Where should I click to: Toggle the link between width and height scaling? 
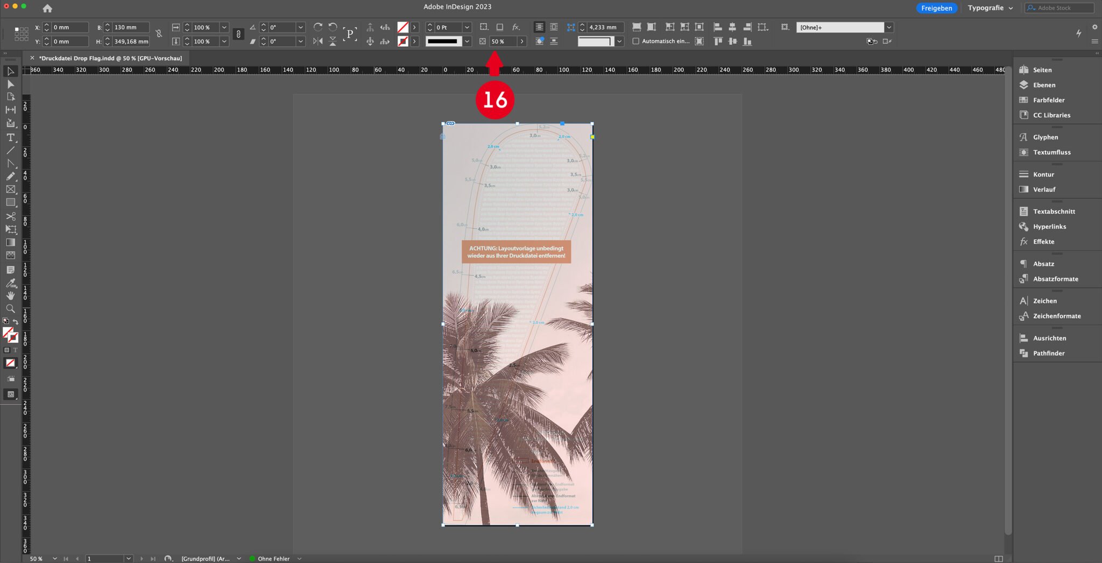[238, 34]
